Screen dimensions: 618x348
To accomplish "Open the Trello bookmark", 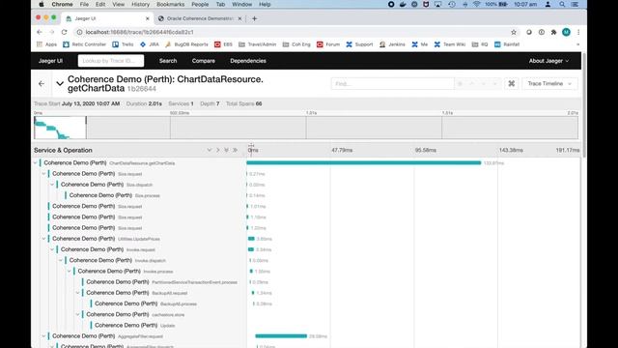I will [x=123, y=44].
